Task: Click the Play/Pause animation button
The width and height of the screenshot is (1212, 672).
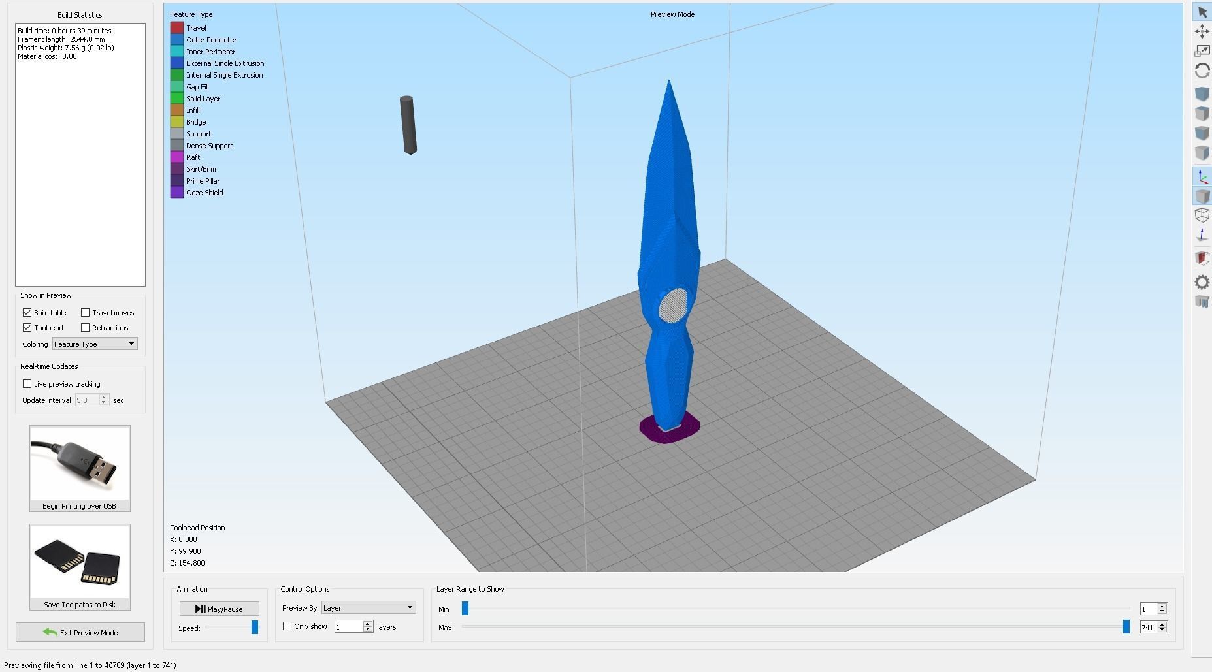Action: point(220,609)
